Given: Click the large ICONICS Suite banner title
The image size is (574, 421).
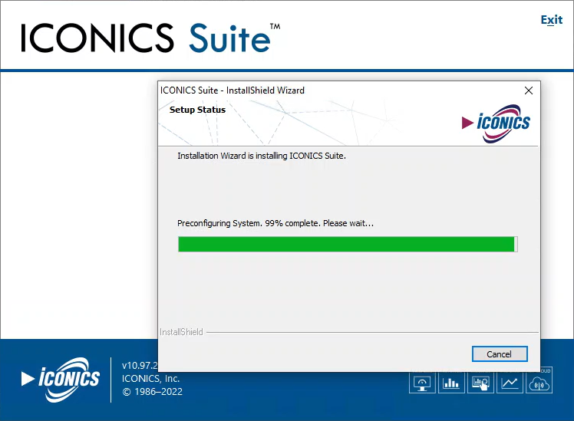Looking at the screenshot, I should pos(150,38).
